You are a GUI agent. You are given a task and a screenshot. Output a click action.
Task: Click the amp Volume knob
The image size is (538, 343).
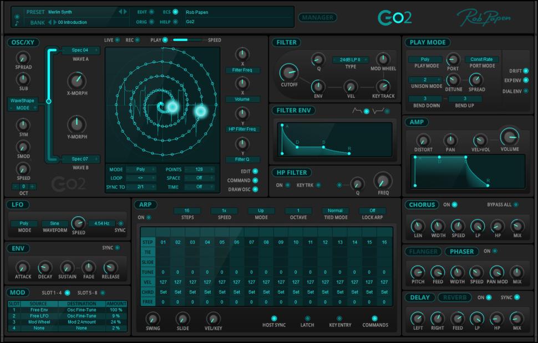[x=509, y=136]
